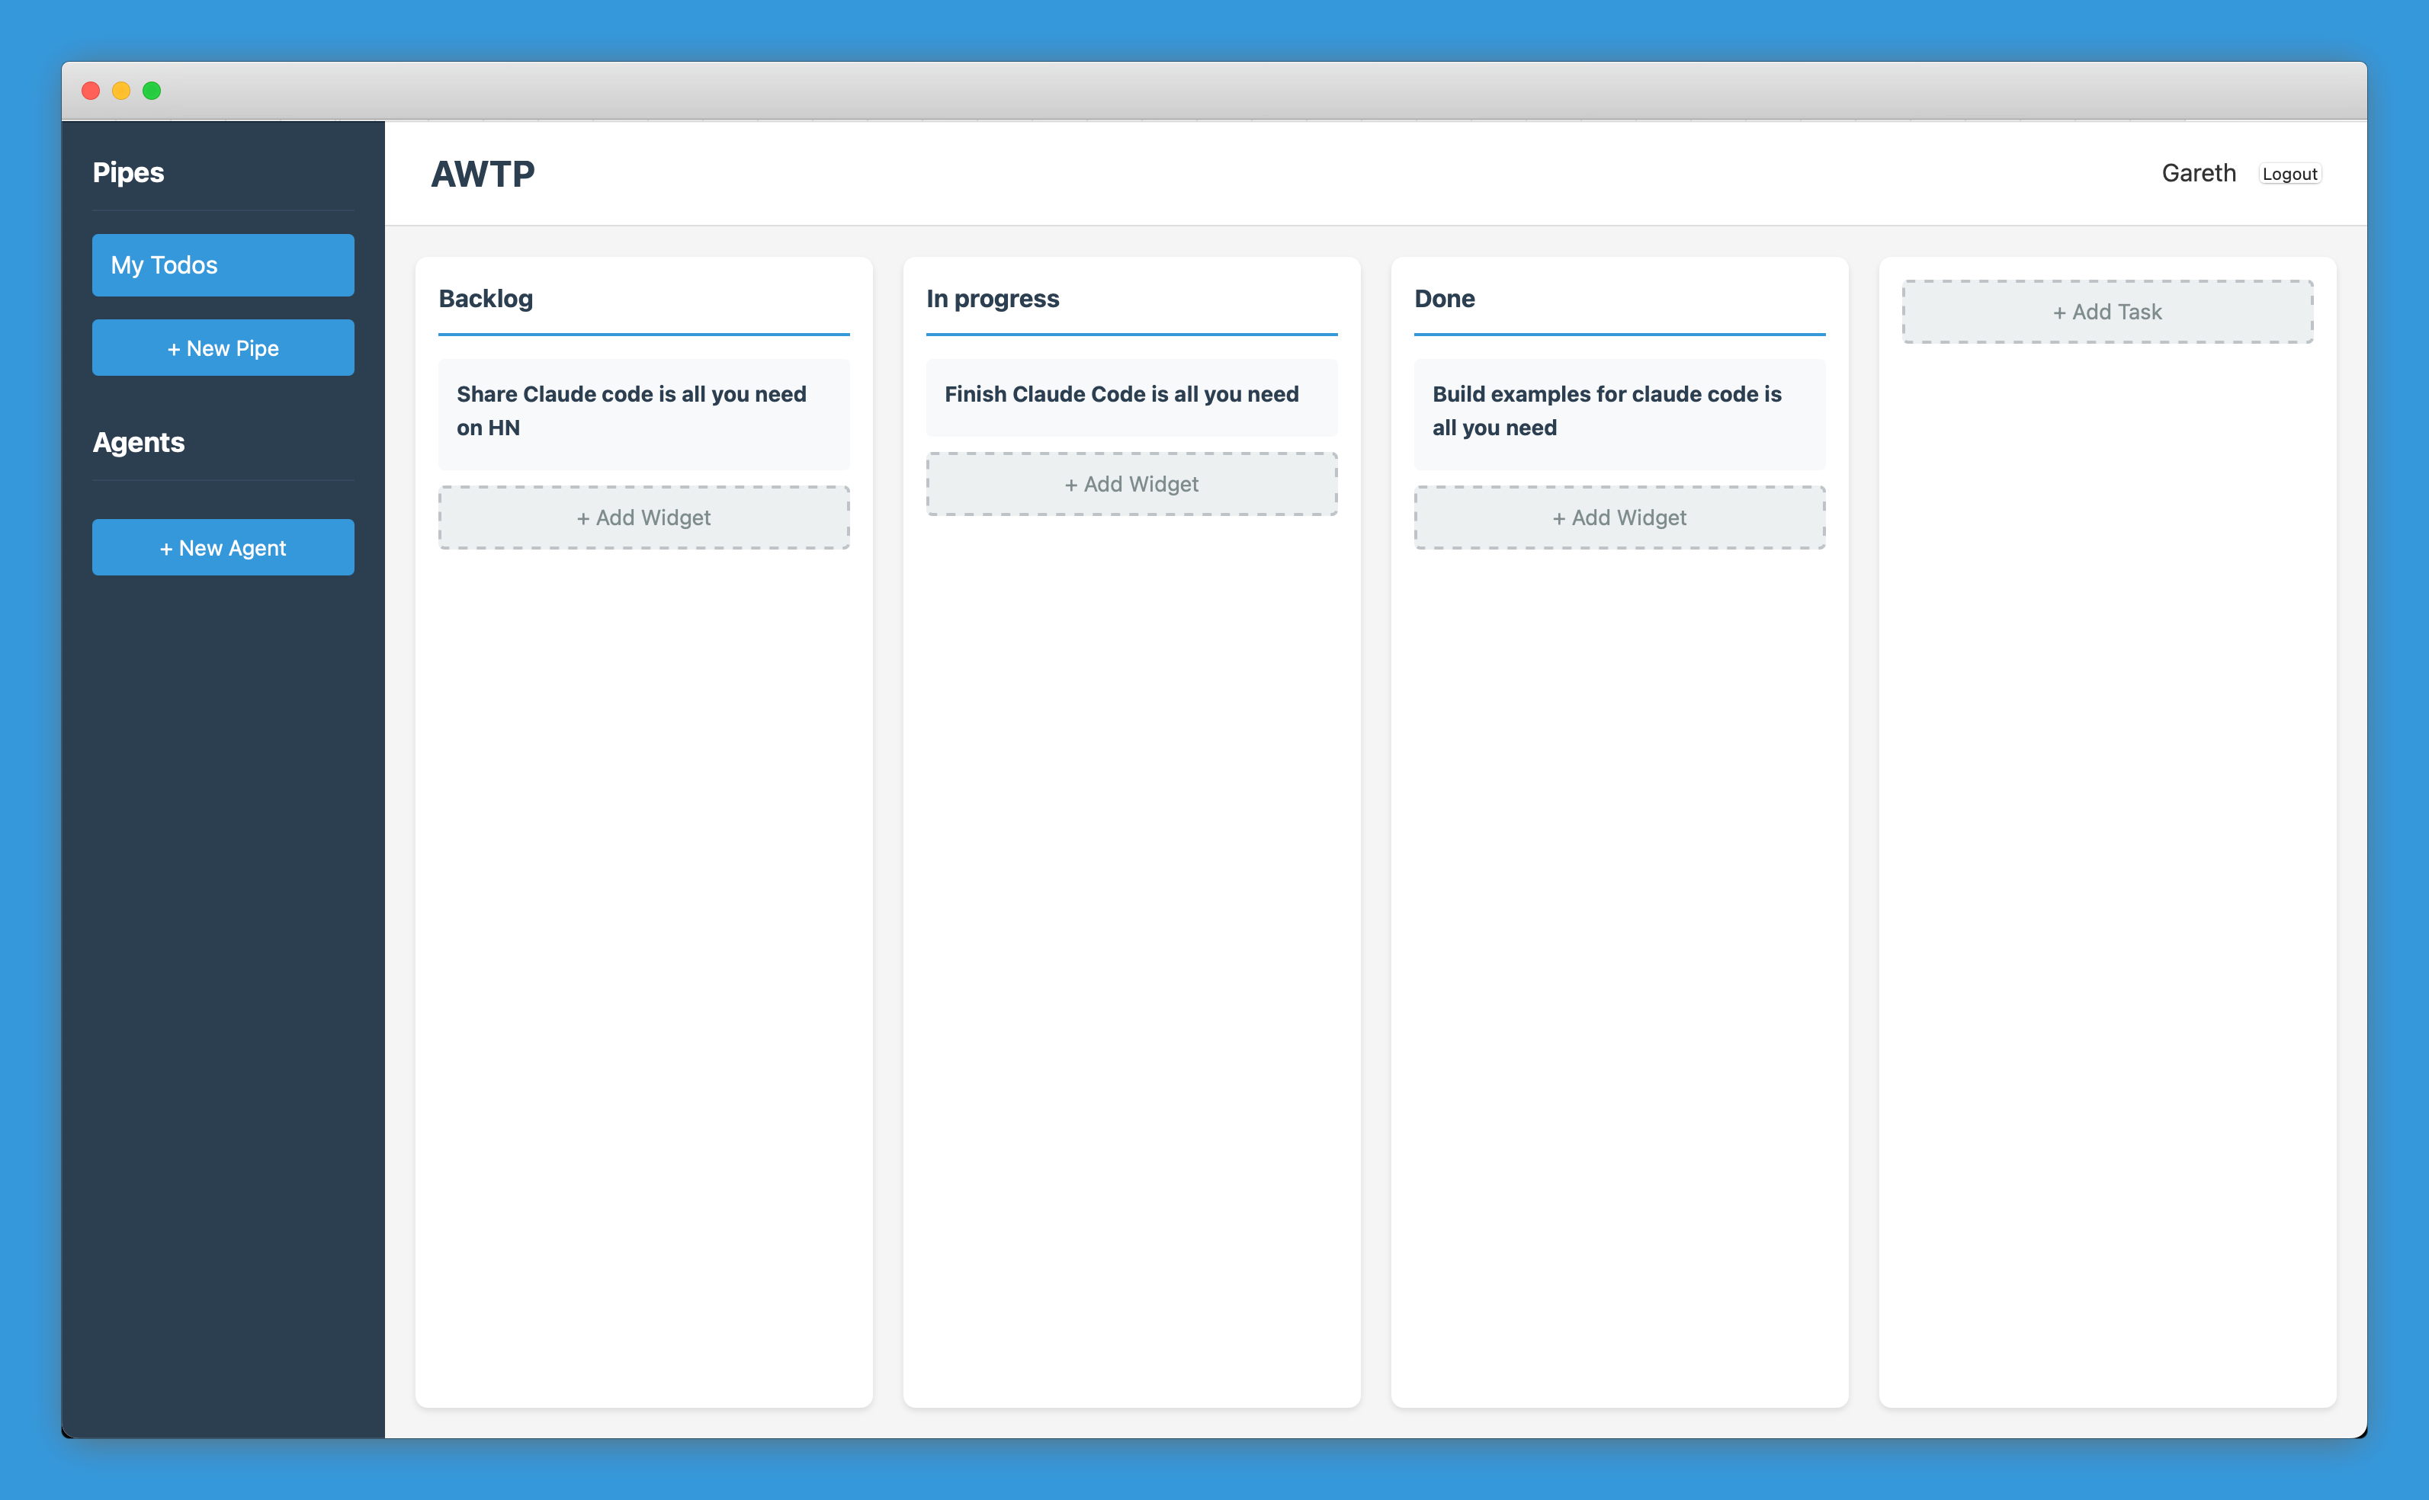Click the Pipes sidebar heading
This screenshot has height=1500, width=2429.
coord(128,172)
